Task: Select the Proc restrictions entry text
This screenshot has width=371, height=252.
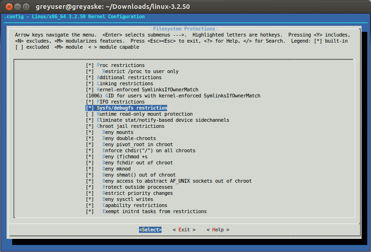Action: click(121, 66)
